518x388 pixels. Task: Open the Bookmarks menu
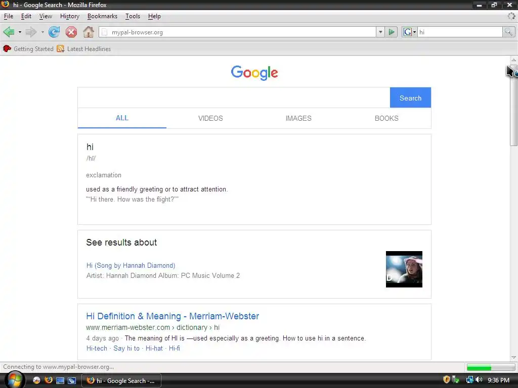102,16
